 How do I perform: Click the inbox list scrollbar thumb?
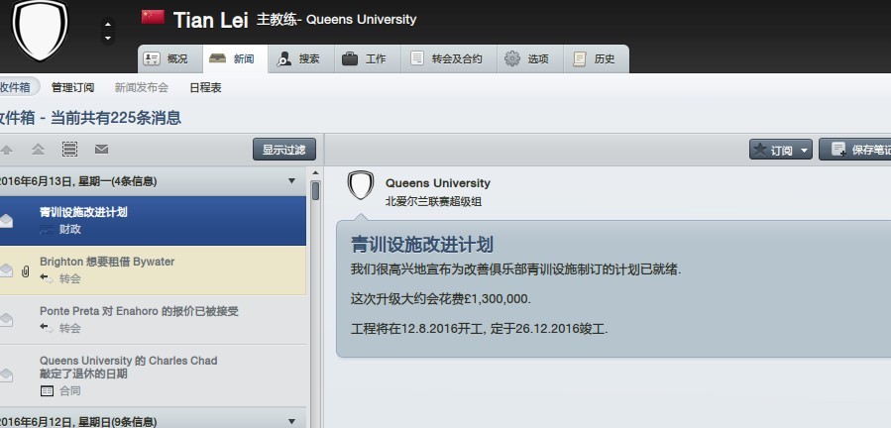315,191
